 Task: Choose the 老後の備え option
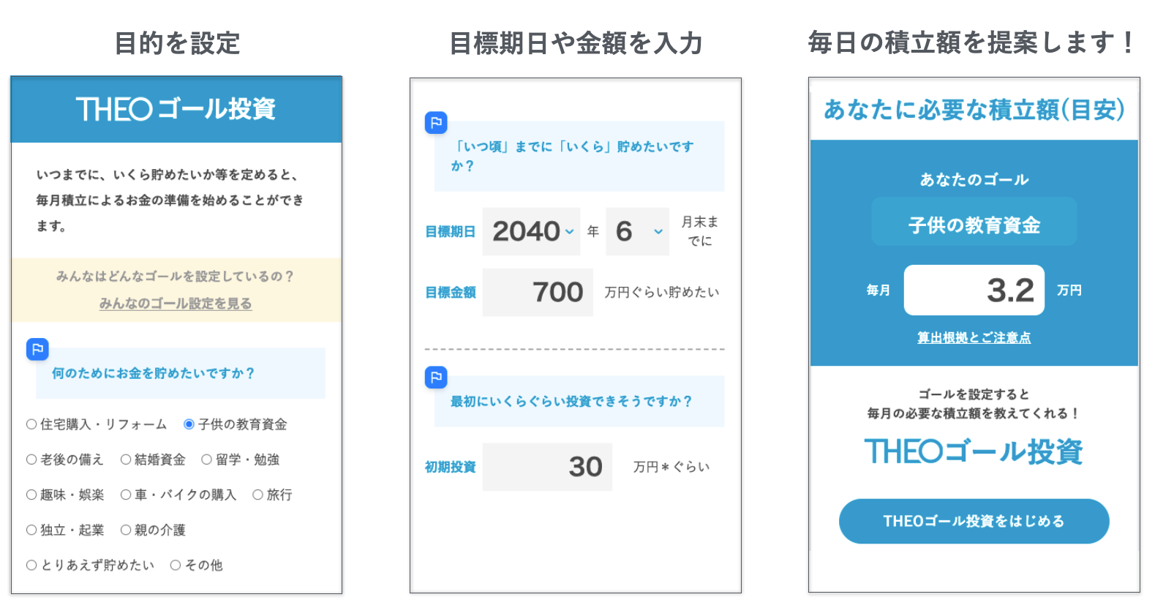pyautogui.click(x=31, y=459)
